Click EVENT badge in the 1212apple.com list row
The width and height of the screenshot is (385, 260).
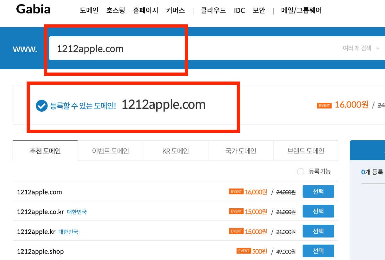pos(236,192)
